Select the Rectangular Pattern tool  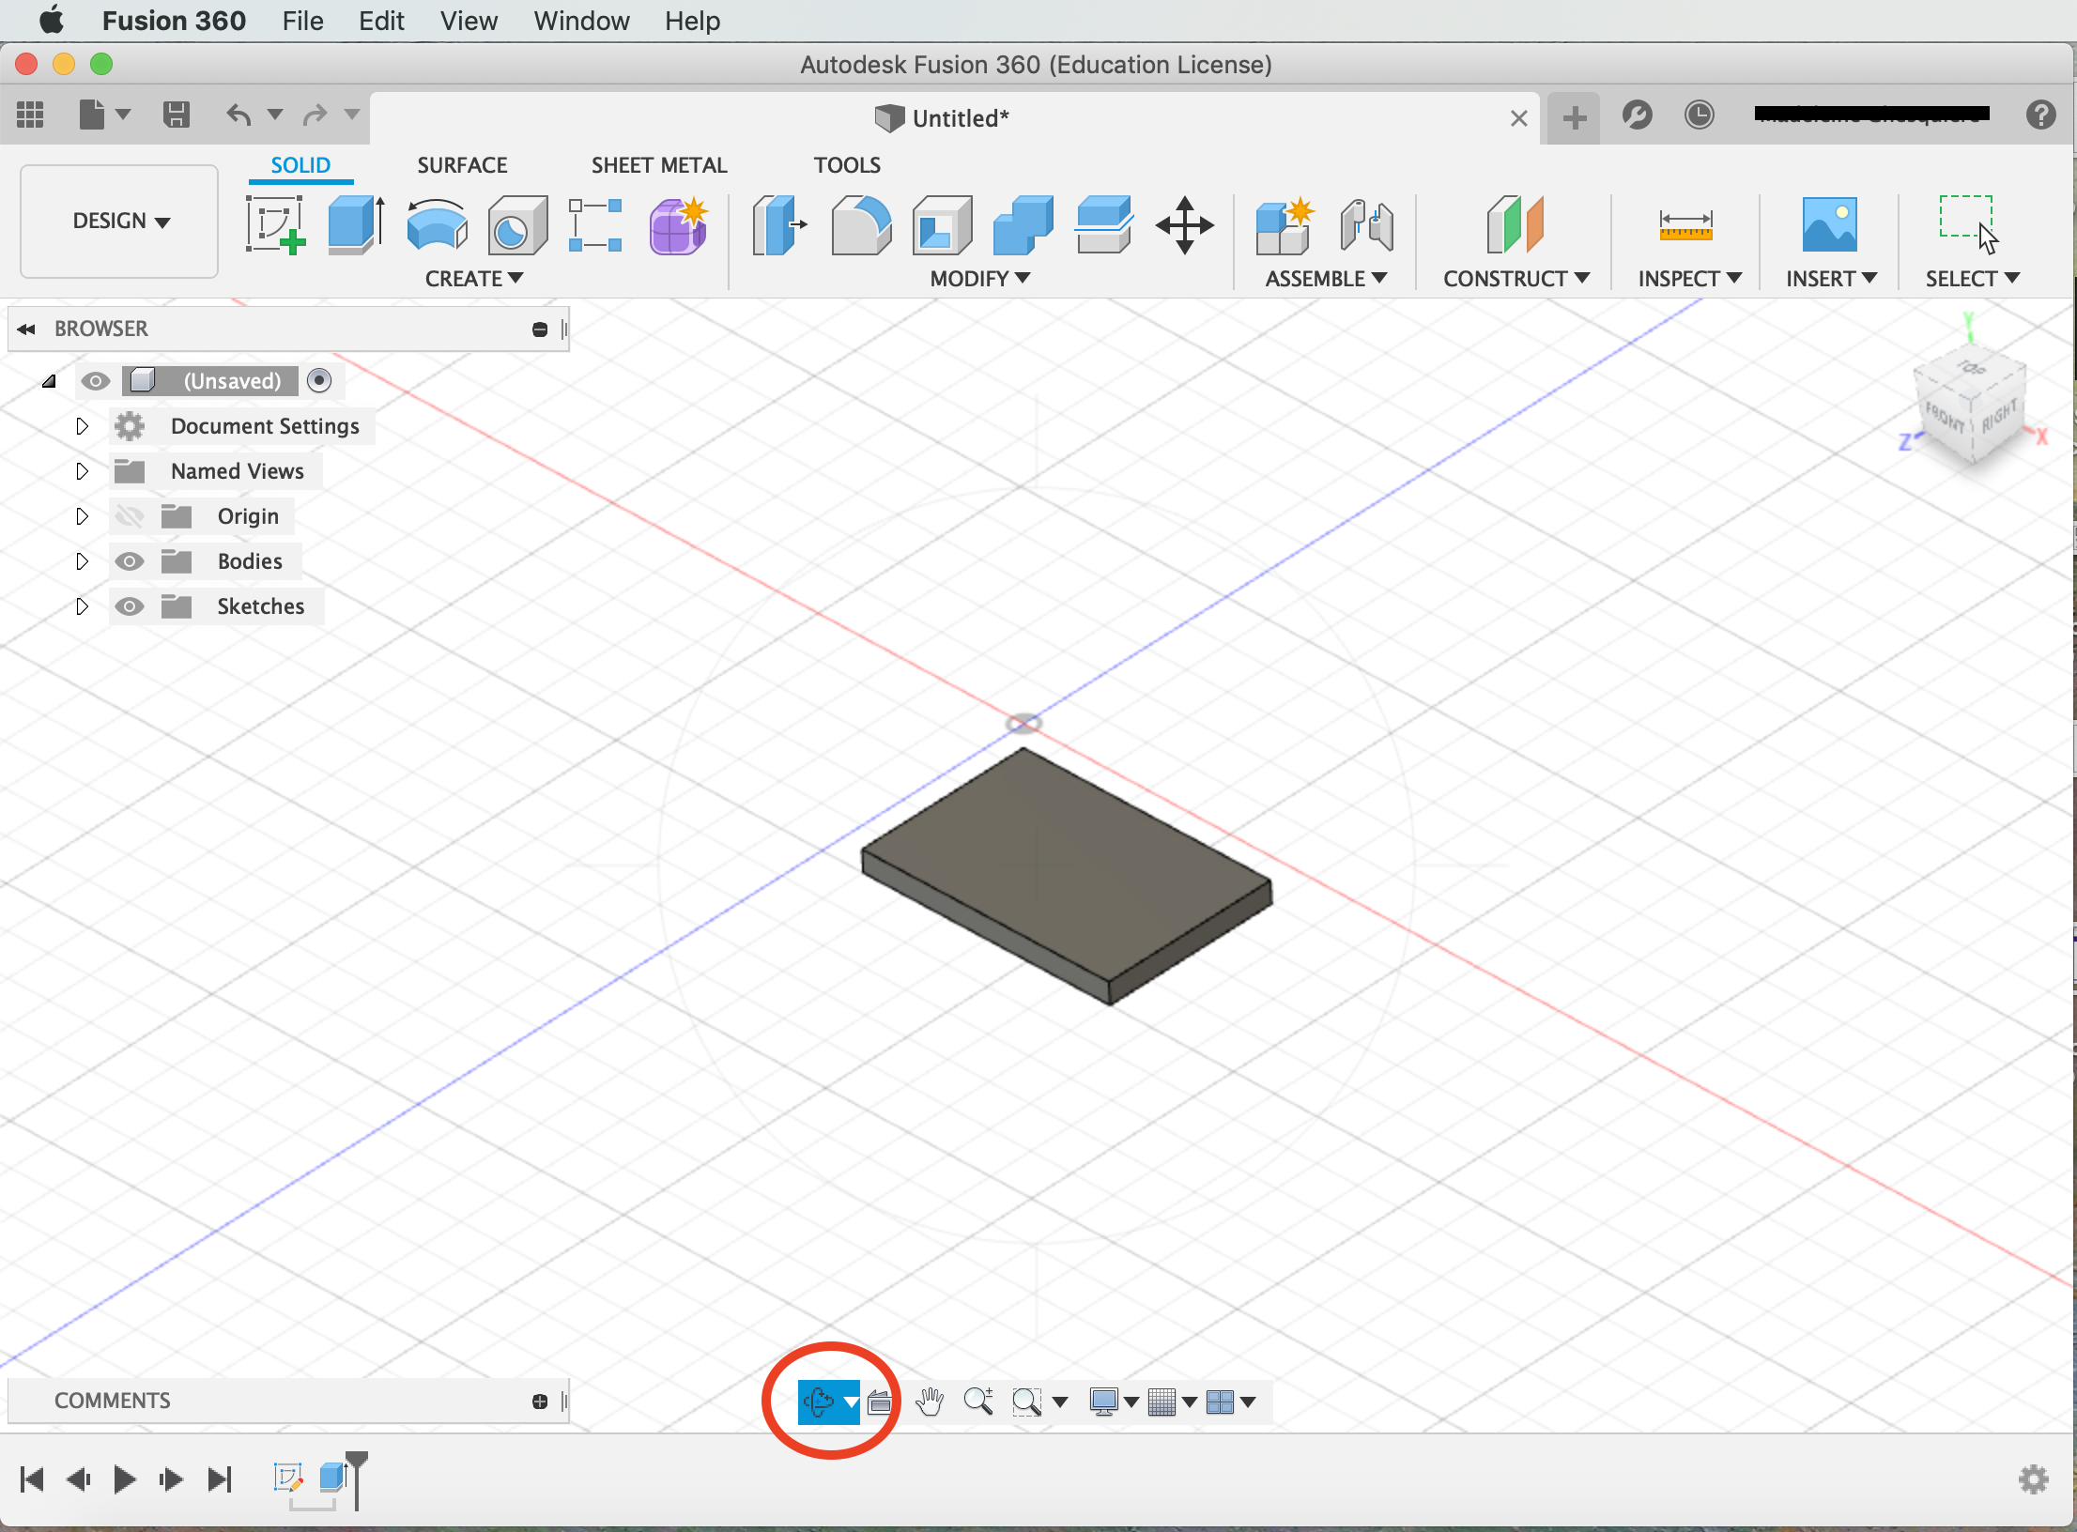[x=595, y=224]
